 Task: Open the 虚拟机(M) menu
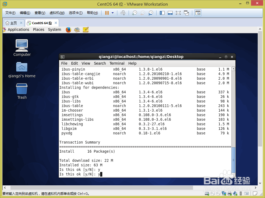(57, 13)
